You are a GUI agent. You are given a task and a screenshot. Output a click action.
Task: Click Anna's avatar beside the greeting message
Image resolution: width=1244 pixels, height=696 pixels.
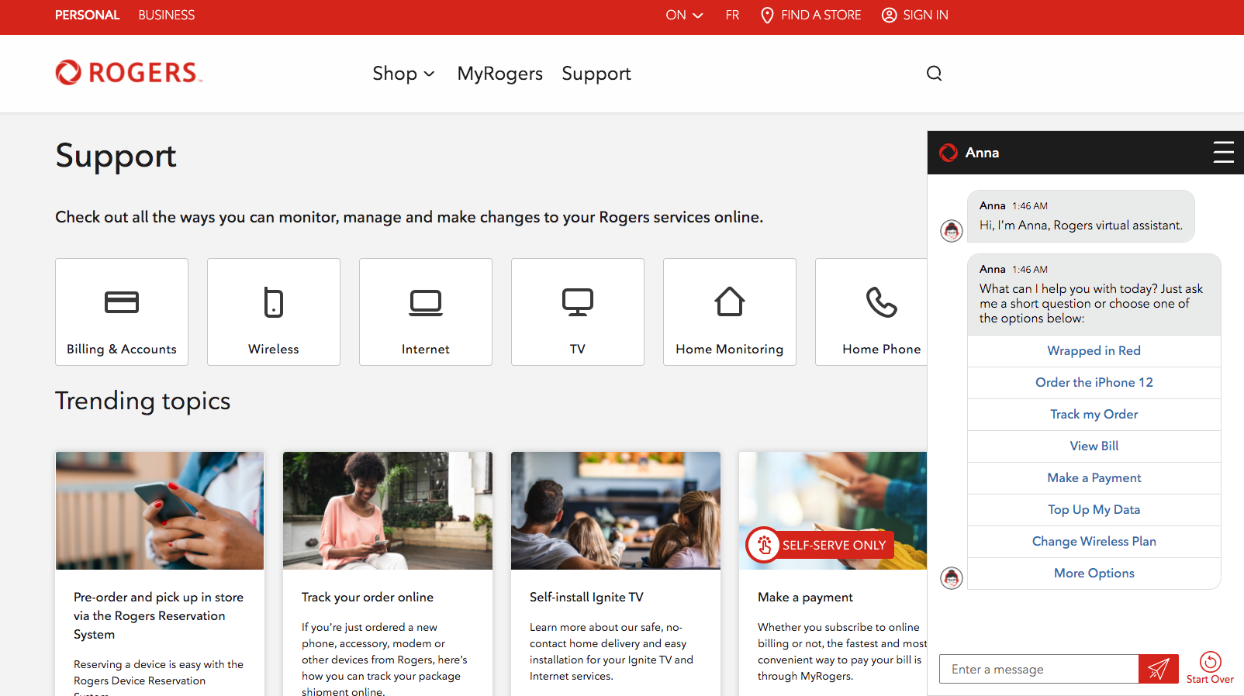coord(952,230)
